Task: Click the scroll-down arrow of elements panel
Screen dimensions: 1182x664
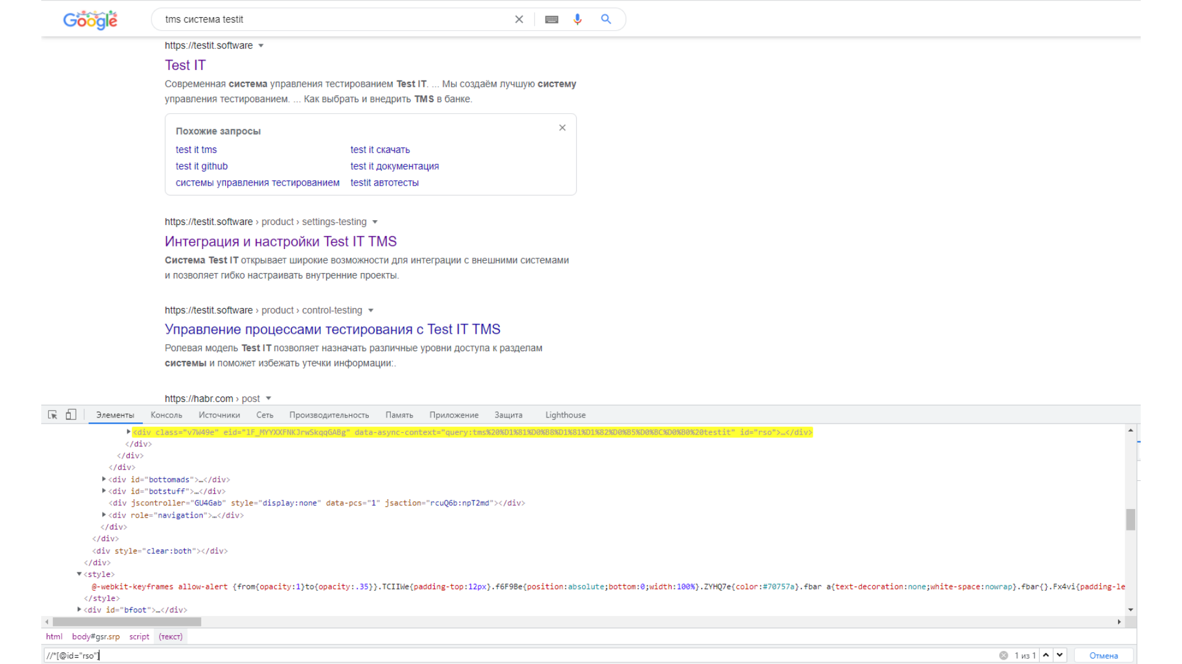Action: click(1131, 610)
